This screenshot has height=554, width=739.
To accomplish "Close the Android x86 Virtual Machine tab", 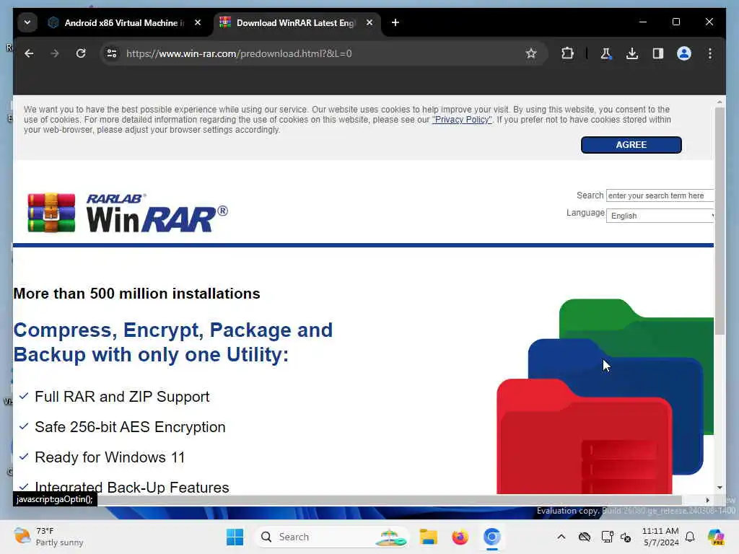I will pyautogui.click(x=198, y=22).
